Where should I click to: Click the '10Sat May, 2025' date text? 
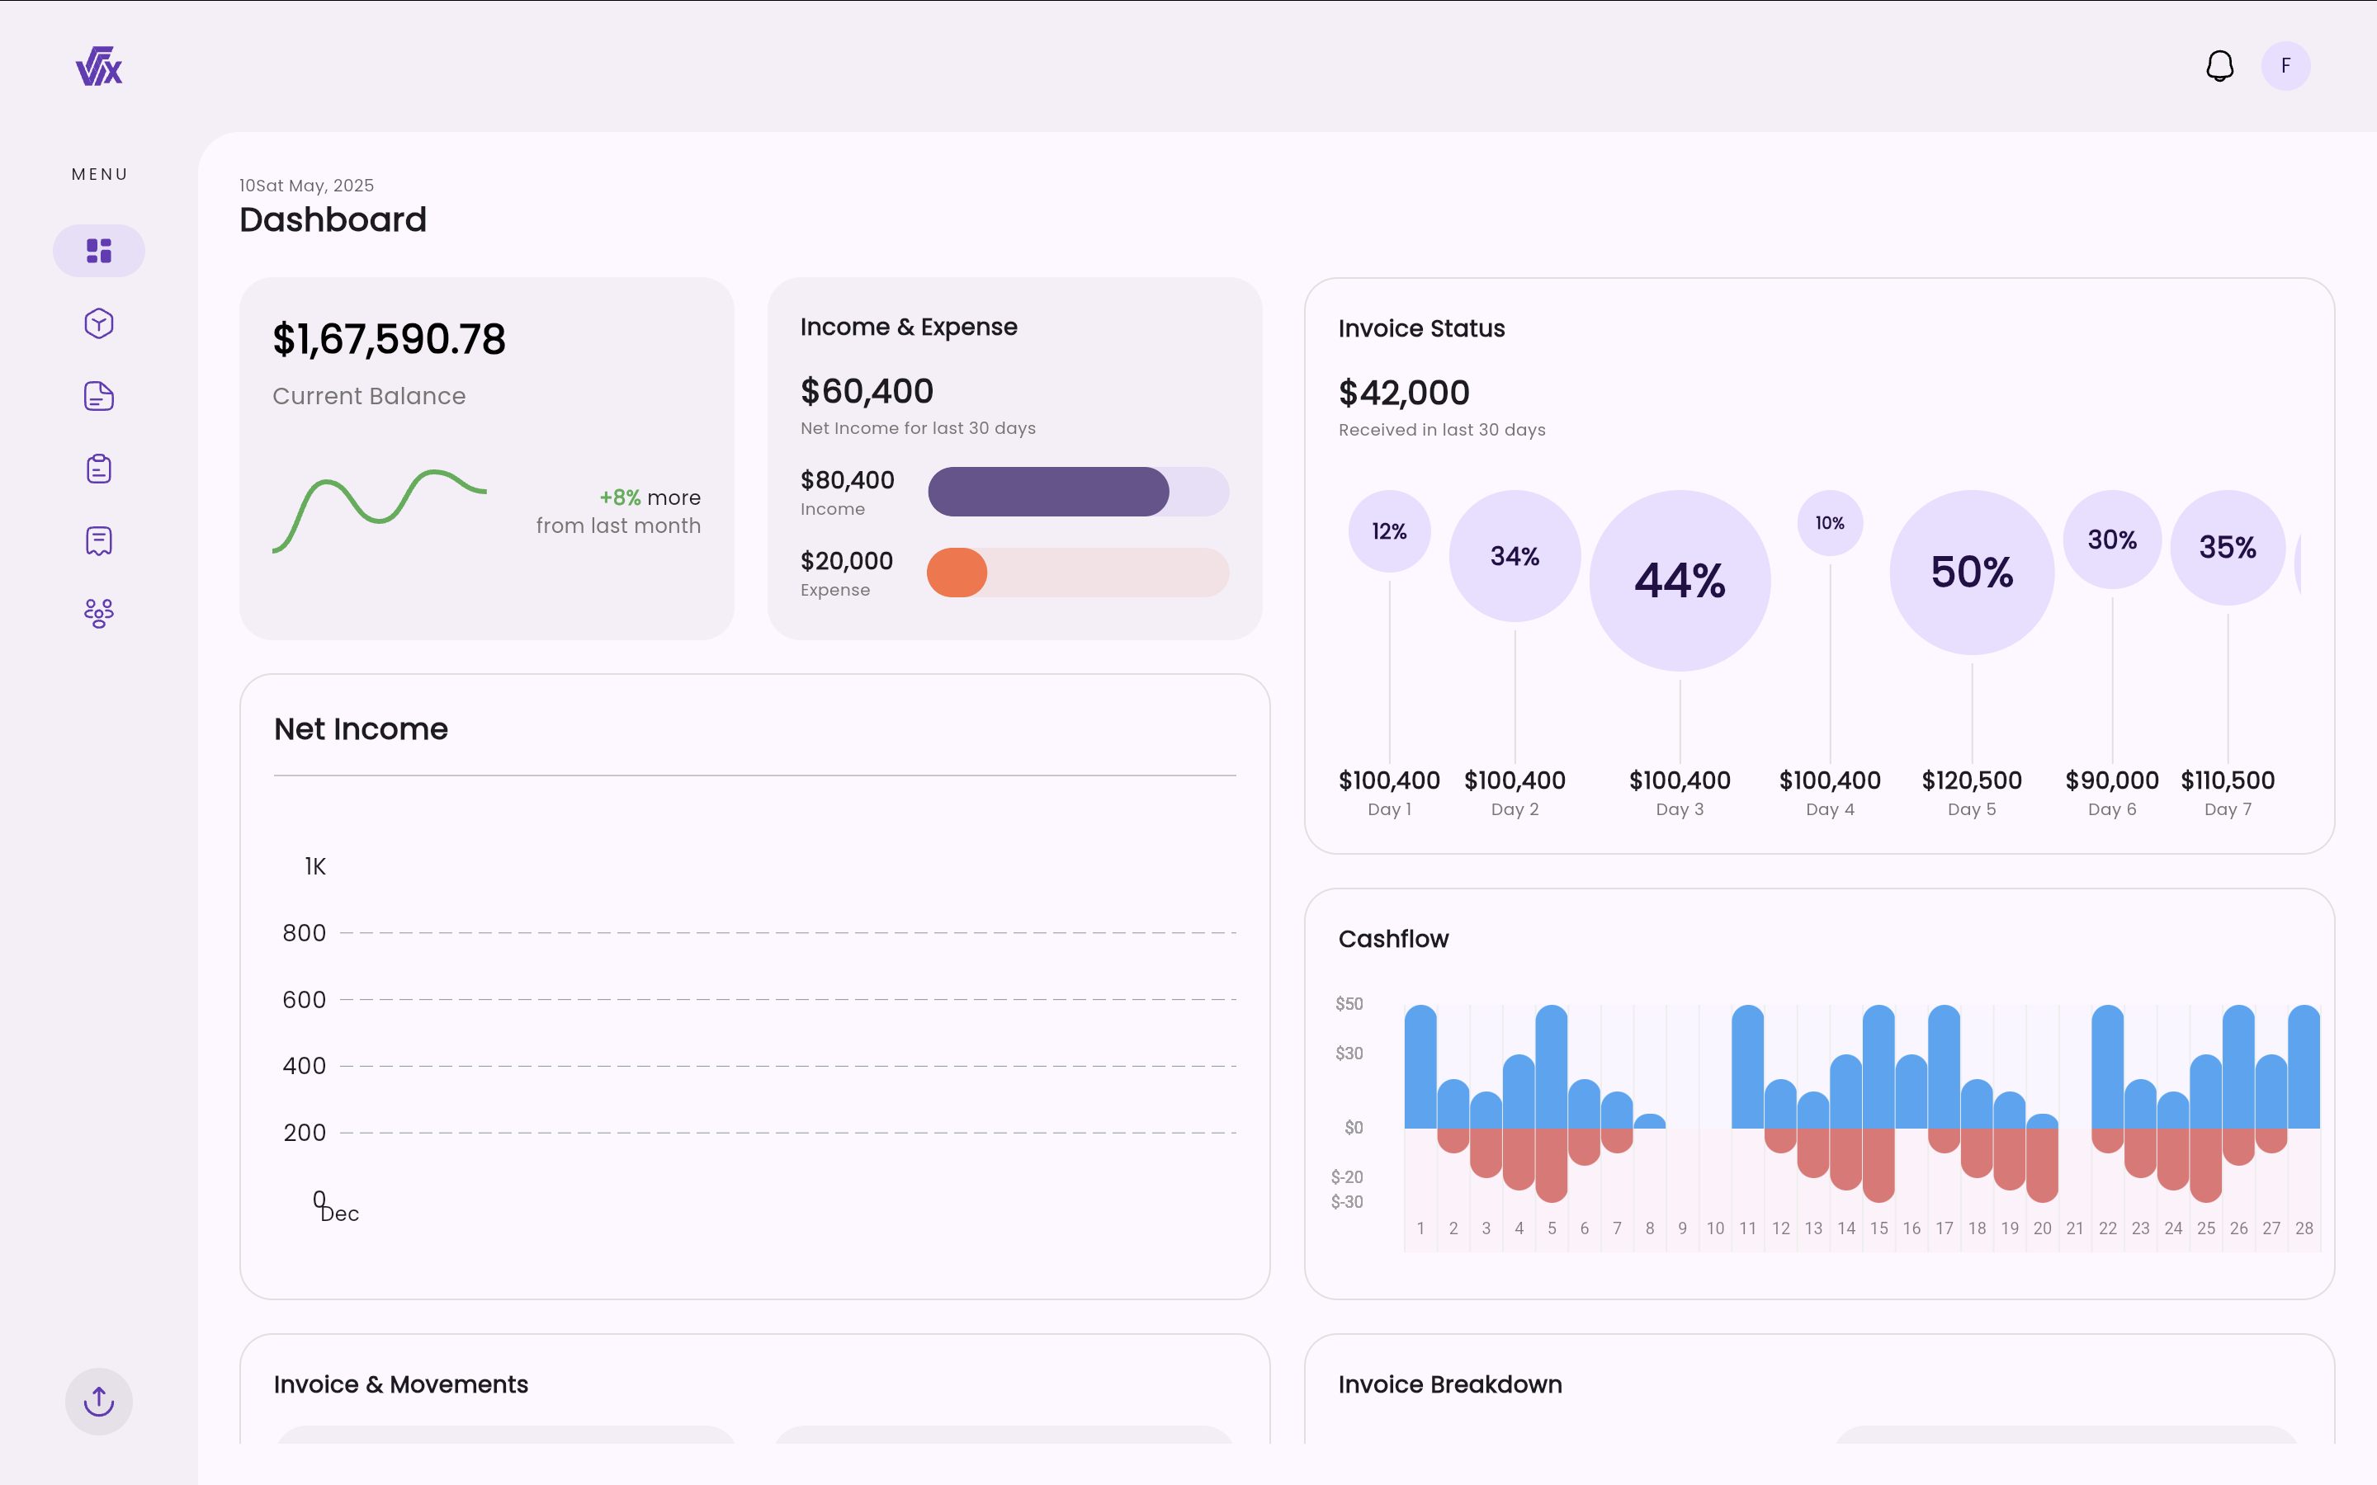[x=306, y=186]
